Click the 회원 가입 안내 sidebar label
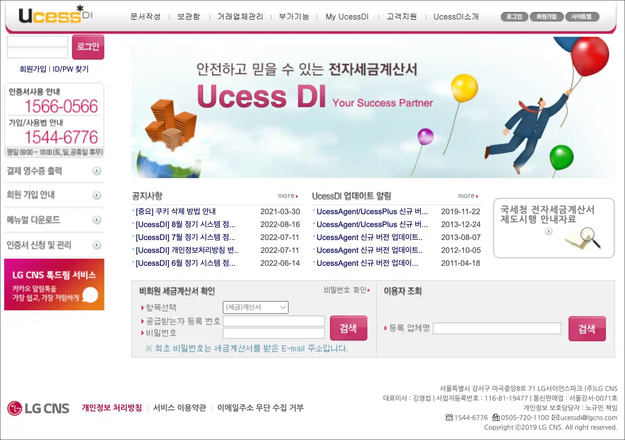Viewport: 625px width, 440px height. click(x=31, y=195)
